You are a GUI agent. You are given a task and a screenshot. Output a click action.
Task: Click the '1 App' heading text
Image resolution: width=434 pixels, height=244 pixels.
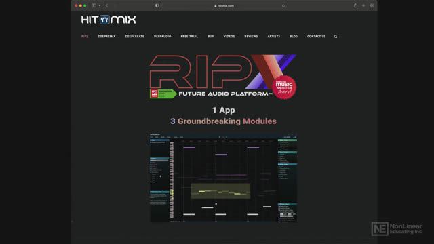point(224,110)
